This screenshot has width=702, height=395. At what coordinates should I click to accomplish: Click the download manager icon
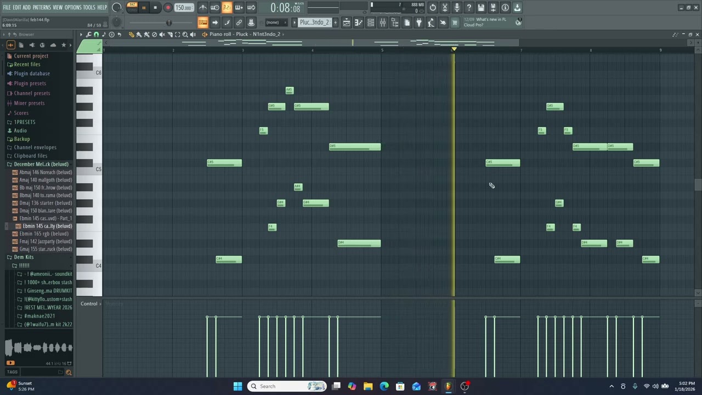pyautogui.click(x=517, y=8)
